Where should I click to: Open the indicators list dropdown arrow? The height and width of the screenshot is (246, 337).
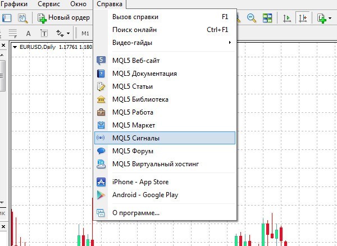[330, 19]
